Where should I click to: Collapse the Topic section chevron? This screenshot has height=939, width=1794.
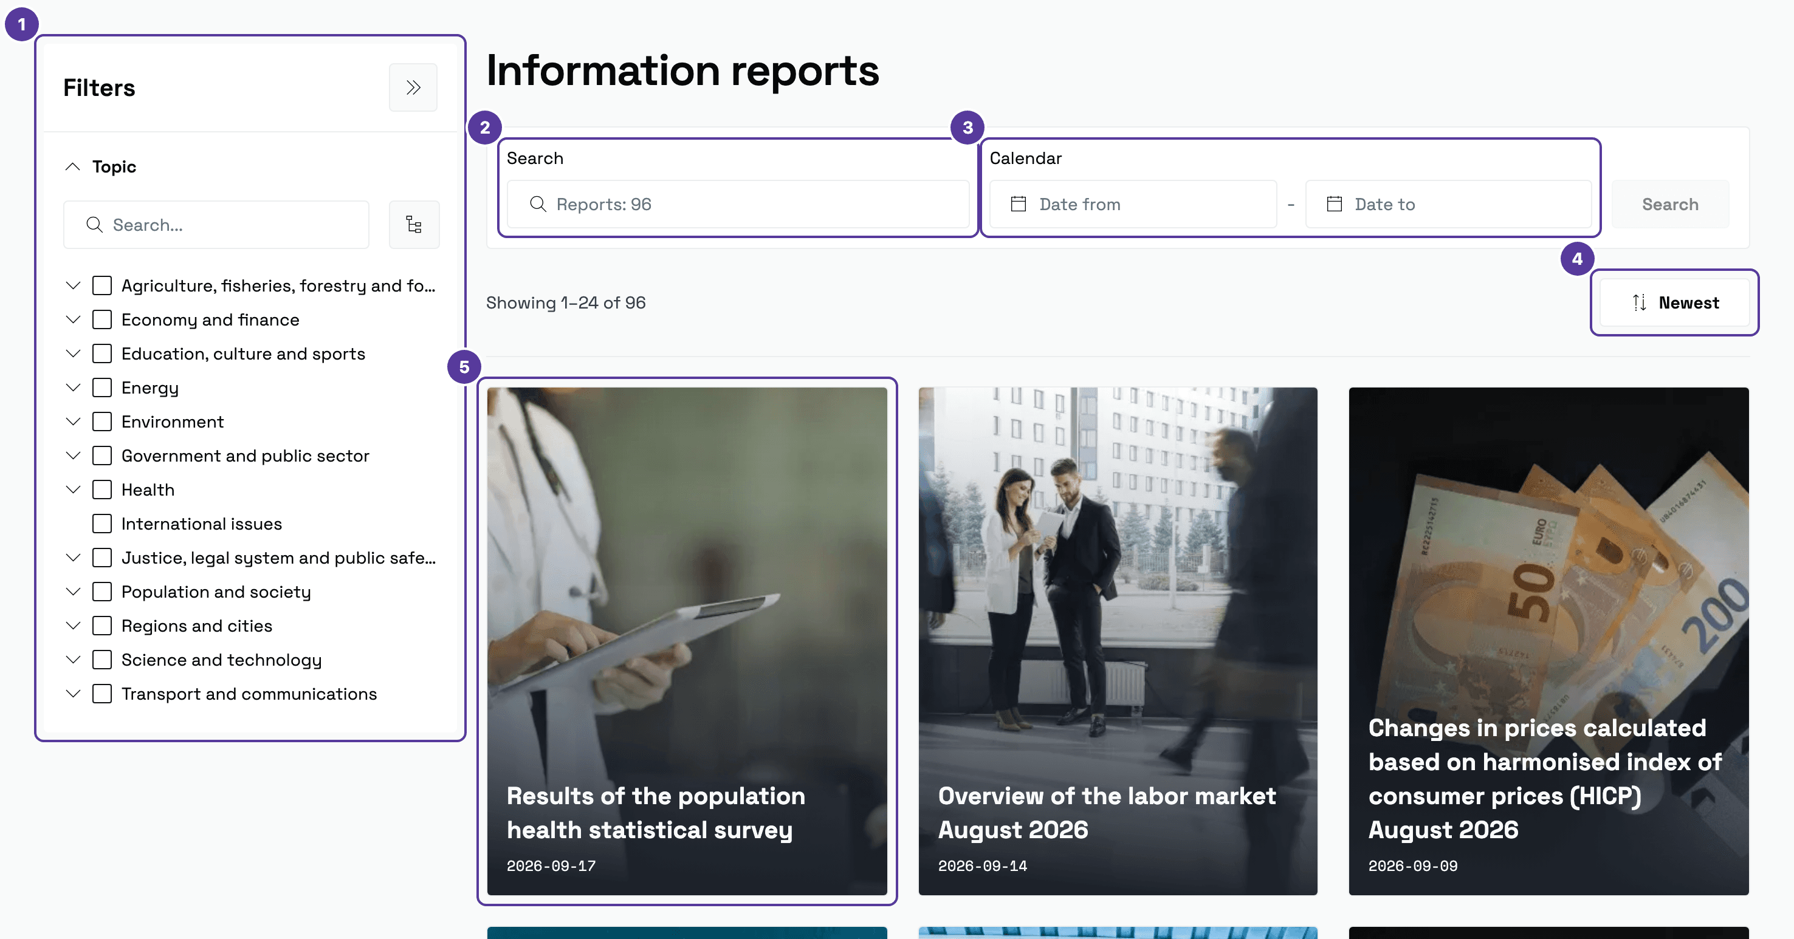tap(72, 167)
